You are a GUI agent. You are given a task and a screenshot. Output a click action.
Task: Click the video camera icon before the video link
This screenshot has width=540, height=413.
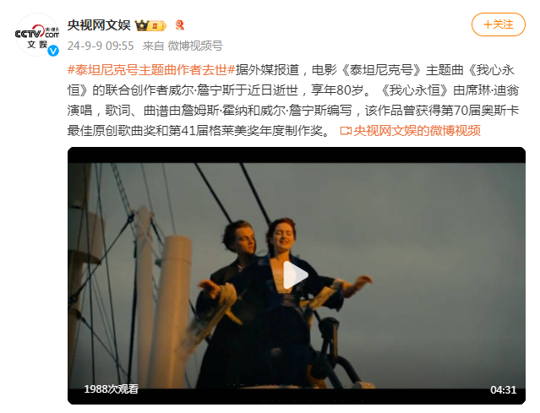point(346,131)
